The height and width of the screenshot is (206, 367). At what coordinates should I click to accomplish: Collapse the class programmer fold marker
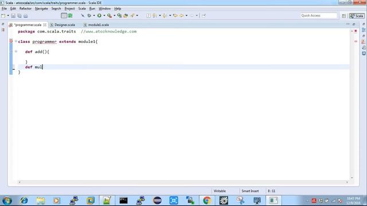point(16,41)
